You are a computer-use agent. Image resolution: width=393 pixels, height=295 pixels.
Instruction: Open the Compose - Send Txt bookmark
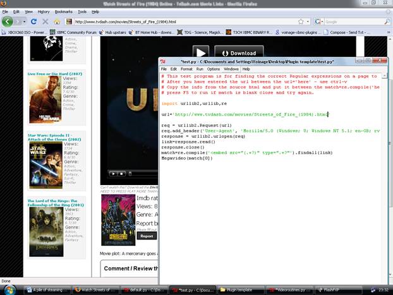click(x=346, y=32)
